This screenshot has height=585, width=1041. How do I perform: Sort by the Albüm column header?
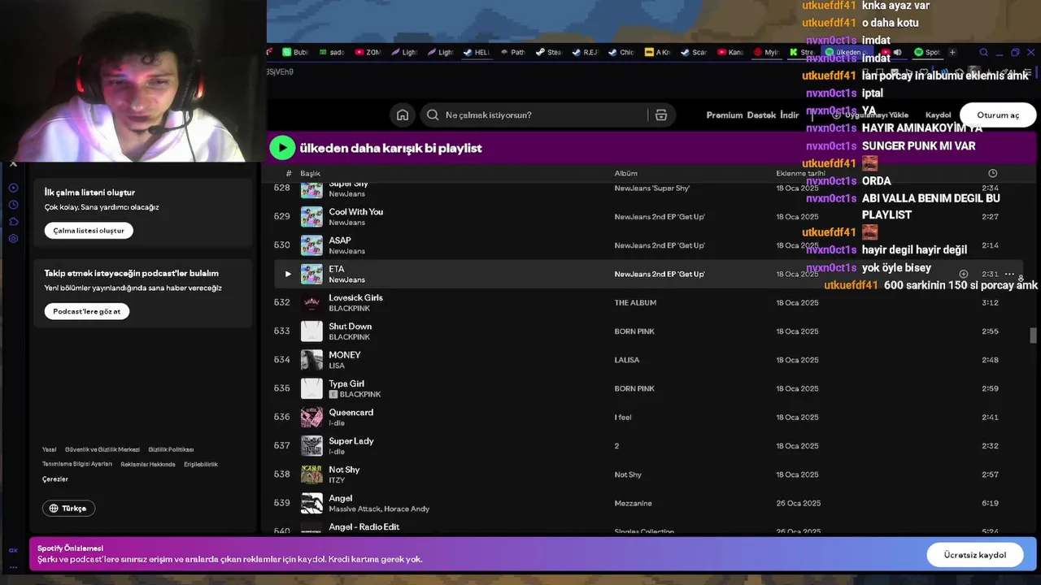pos(625,173)
